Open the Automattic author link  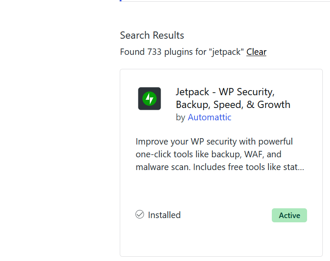pos(209,117)
